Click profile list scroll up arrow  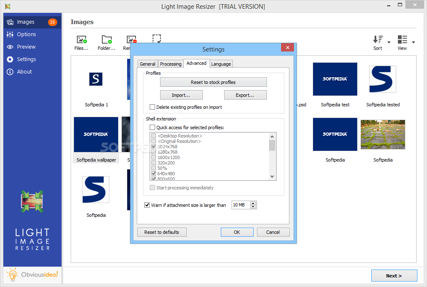[272, 136]
